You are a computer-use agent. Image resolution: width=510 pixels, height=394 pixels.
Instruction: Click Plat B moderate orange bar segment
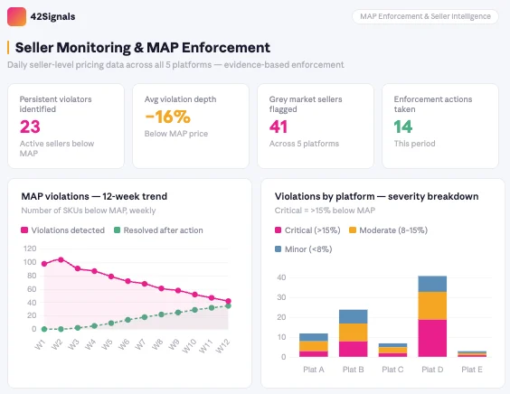coord(354,333)
